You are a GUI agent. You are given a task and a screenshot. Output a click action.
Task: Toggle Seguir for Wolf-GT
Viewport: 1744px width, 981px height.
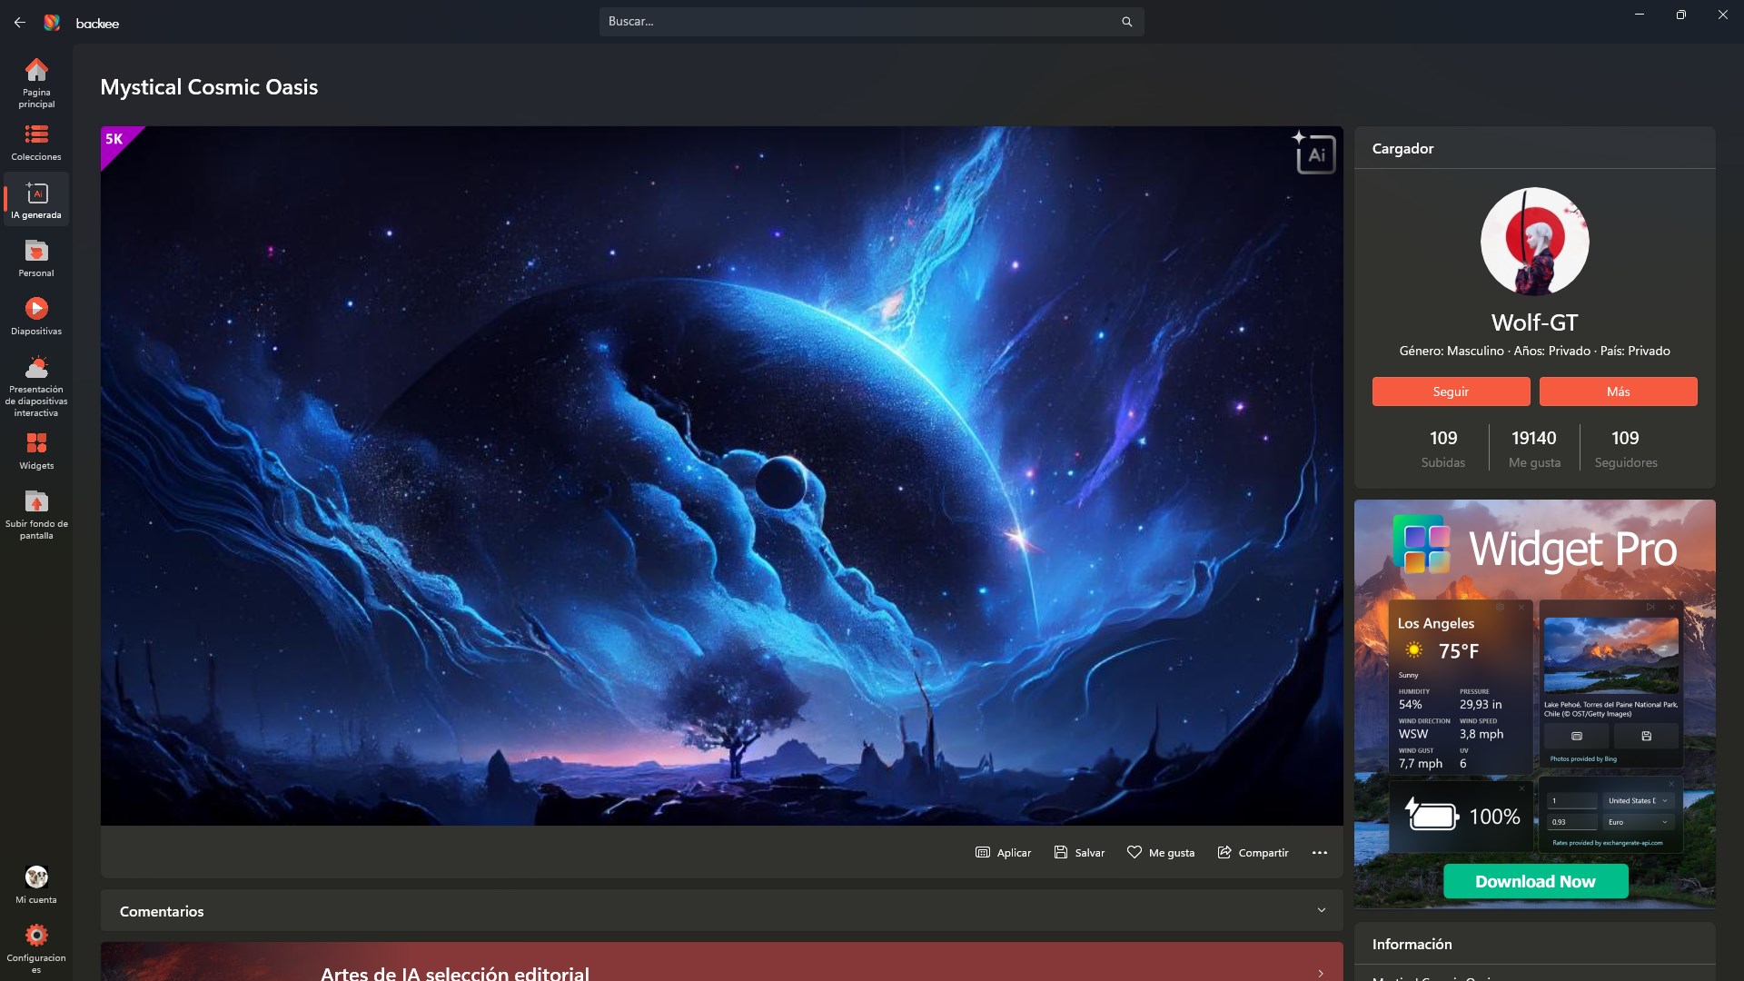pyautogui.click(x=1451, y=391)
